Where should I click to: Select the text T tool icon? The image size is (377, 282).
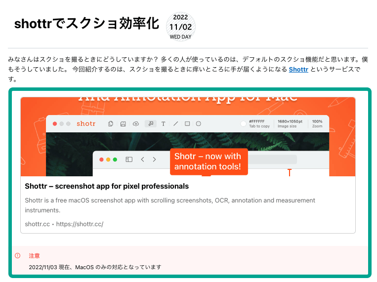163,124
